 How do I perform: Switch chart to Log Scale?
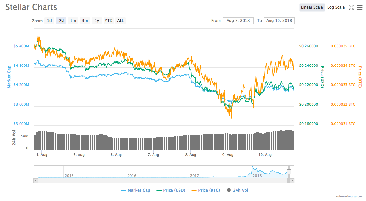[x=336, y=7]
